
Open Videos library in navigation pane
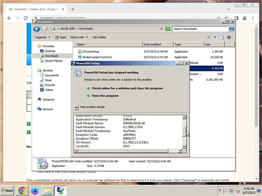(49, 90)
